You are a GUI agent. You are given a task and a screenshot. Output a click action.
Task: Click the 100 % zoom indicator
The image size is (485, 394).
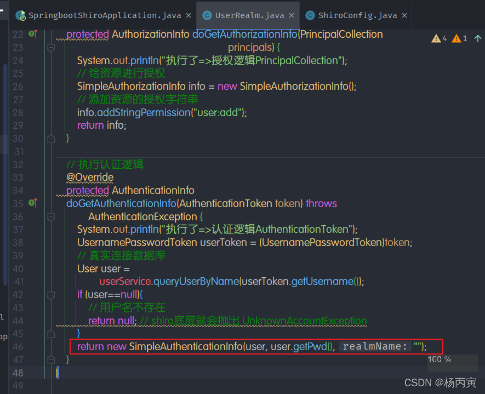point(439,359)
